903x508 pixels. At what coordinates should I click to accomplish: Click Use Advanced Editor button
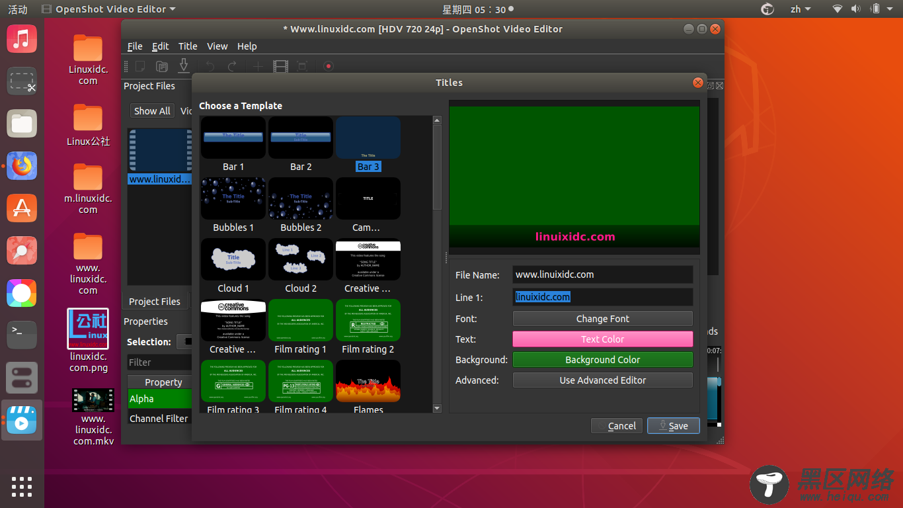[603, 380]
